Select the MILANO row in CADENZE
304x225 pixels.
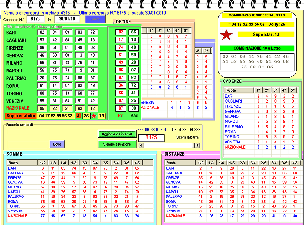pyautogui.click(x=260, y=116)
